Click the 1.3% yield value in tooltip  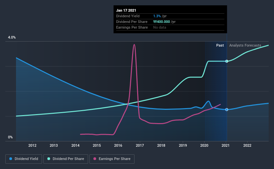[x=157, y=16]
